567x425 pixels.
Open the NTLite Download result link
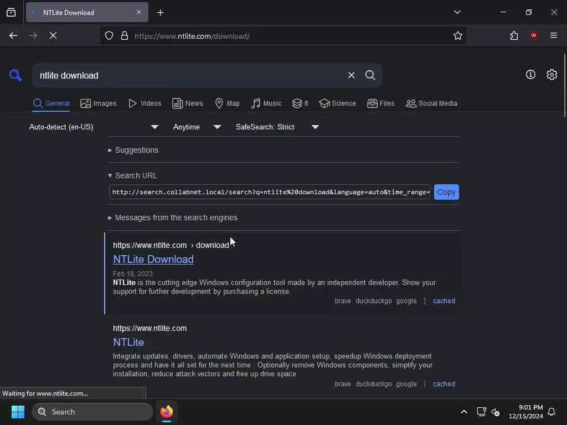click(x=153, y=259)
